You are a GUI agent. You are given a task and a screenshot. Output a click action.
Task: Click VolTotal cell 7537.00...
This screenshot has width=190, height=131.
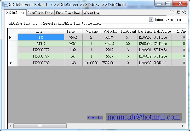point(110,63)
